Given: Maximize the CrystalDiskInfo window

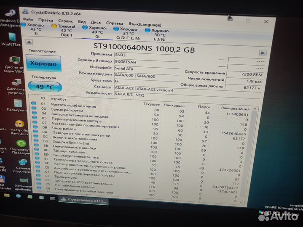Looking at the screenshot, I should 248,21.
